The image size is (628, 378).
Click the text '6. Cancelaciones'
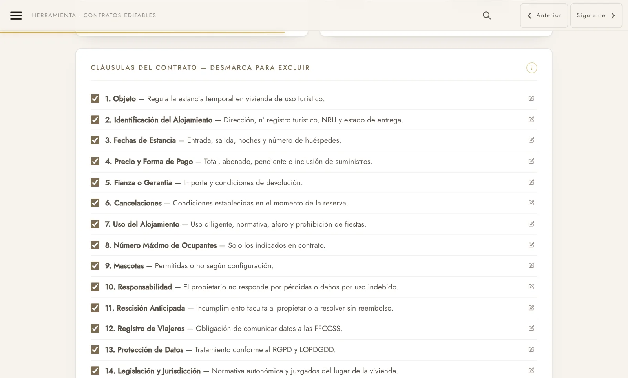[133, 203]
